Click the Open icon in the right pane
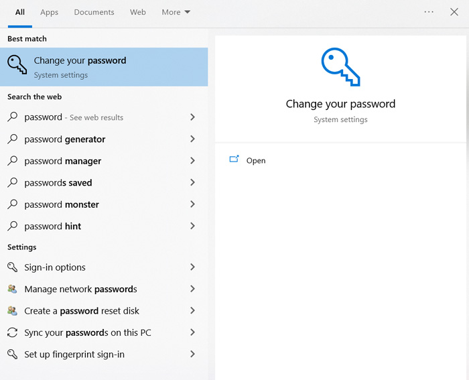 [234, 160]
